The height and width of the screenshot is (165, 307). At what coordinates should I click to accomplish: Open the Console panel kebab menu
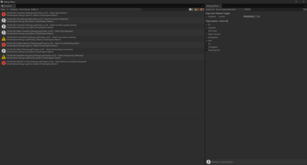pos(202,6)
